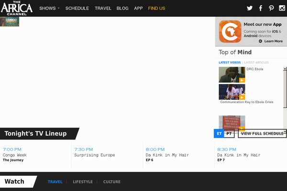Screen dimensions: 287x191
Task: Click the Watch section label
Action: coord(14,181)
